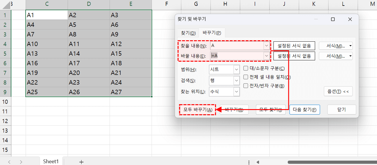The image size is (377, 165).
Task: Select column C header
Action: point(47,4)
